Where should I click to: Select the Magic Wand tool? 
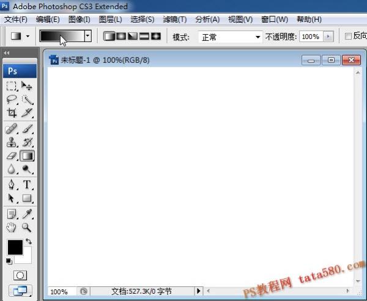[x=27, y=100]
